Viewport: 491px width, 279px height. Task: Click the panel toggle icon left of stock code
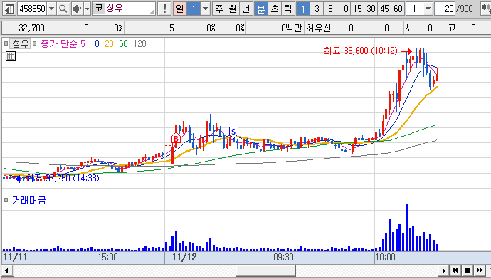[9, 9]
